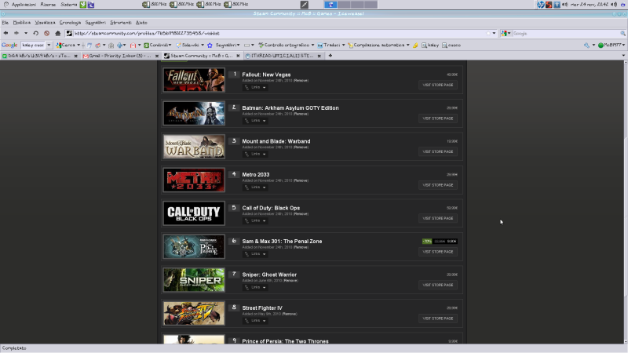Stop loading with the red stop icon

pyautogui.click(x=46, y=33)
